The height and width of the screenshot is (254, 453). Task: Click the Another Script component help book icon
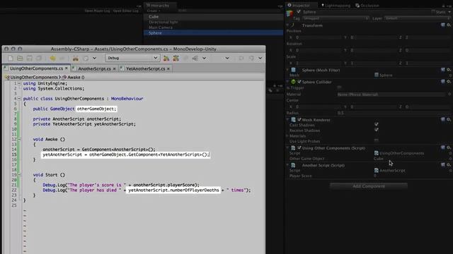pos(443,164)
